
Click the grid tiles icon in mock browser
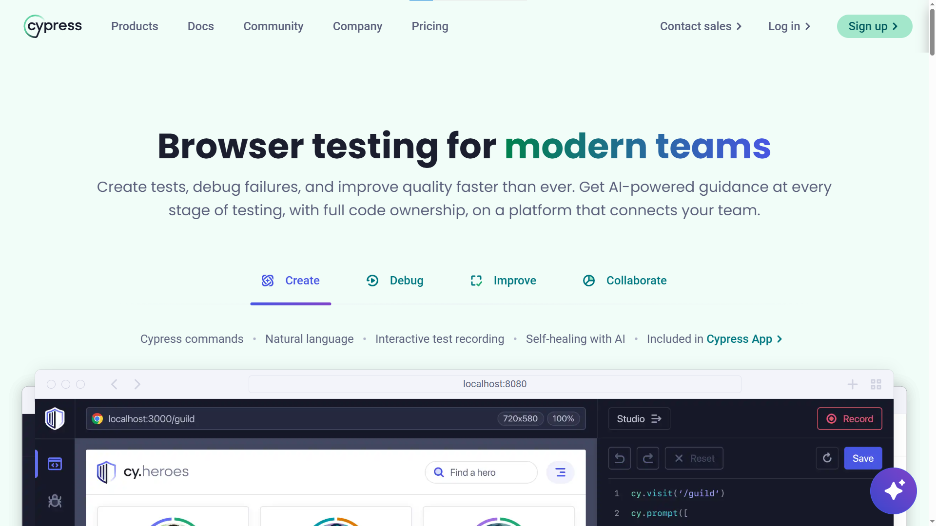tap(876, 384)
